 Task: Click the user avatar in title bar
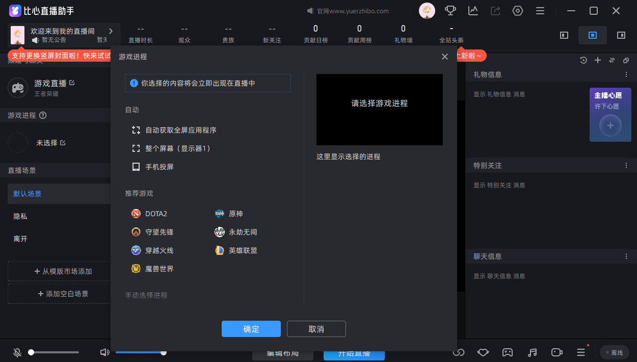pyautogui.click(x=427, y=11)
